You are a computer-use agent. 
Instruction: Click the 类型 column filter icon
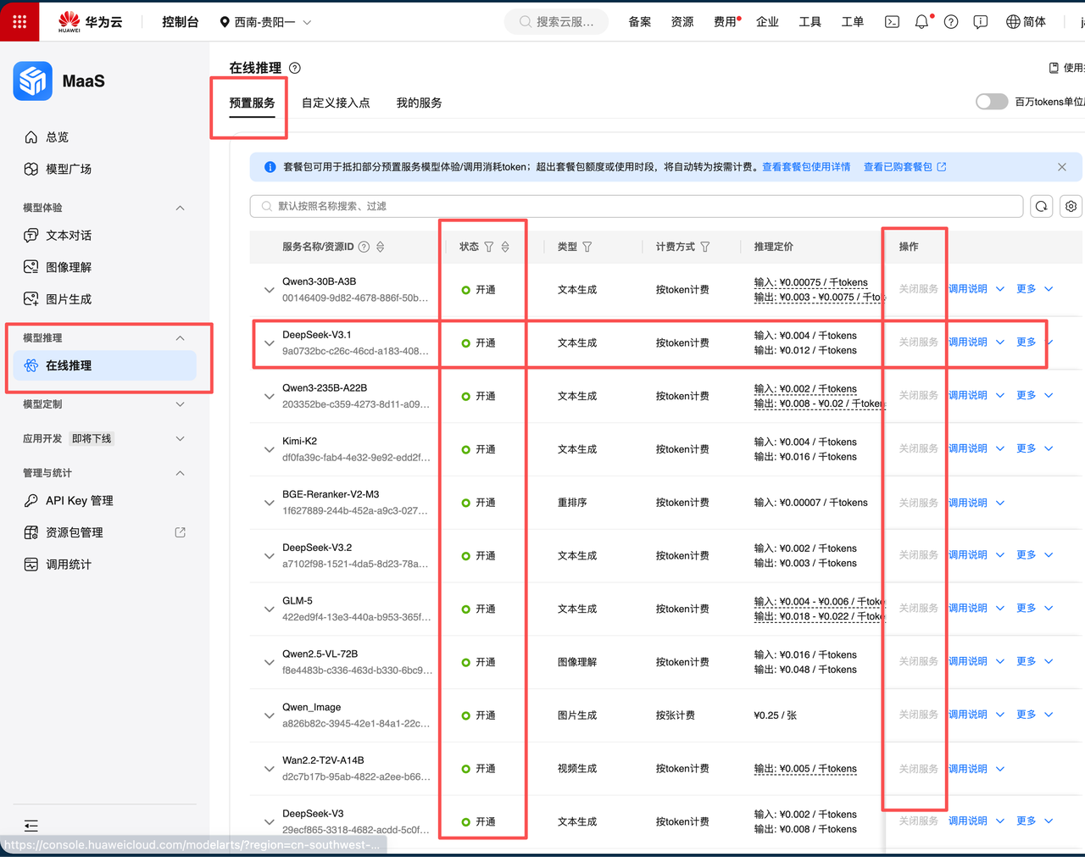coord(587,247)
